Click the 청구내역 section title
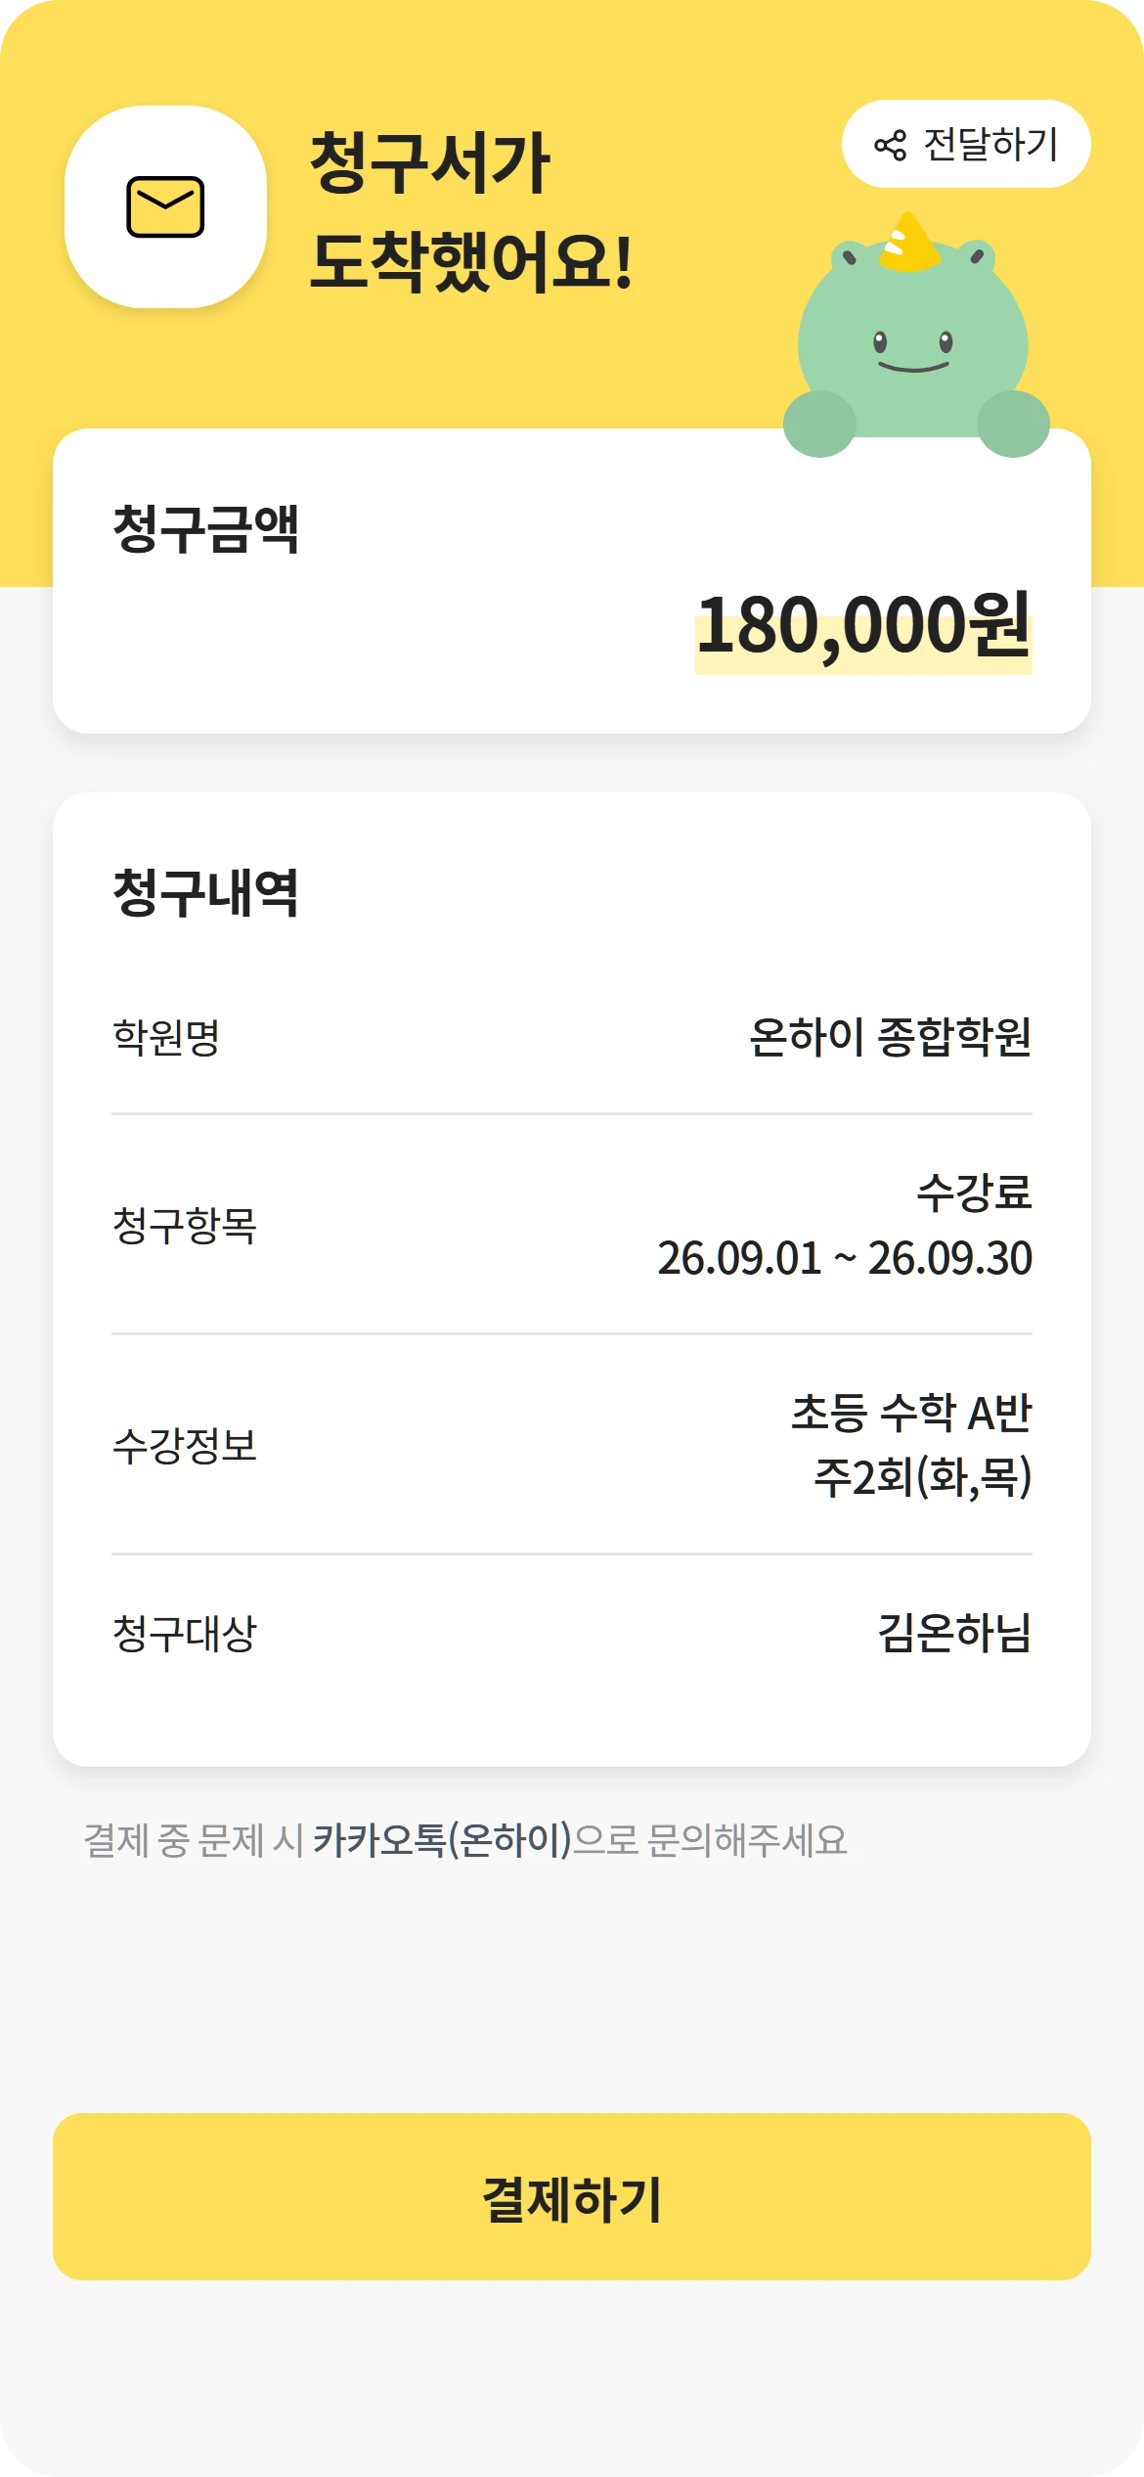1144x2477 pixels. [x=205, y=893]
